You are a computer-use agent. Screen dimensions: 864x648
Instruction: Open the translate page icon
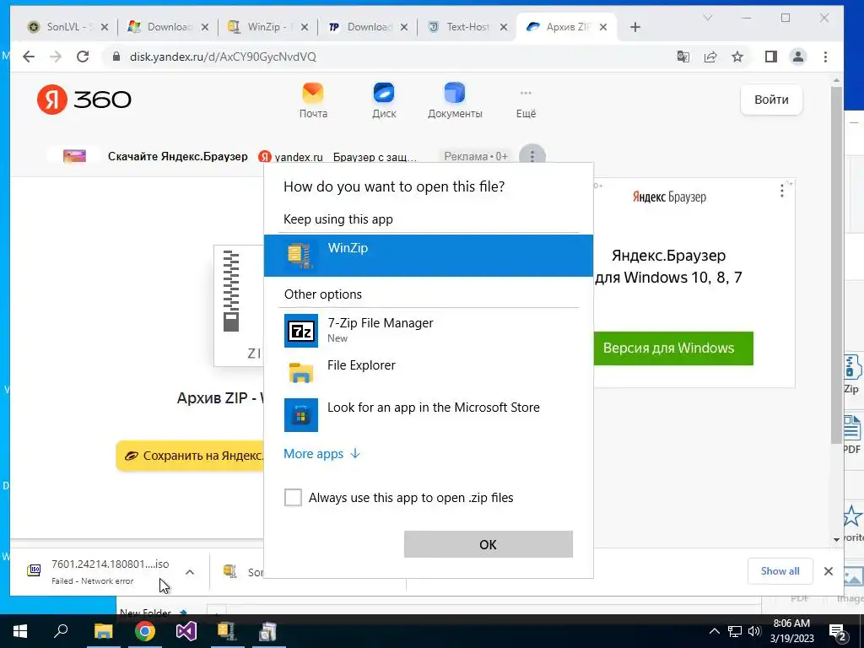[683, 57]
